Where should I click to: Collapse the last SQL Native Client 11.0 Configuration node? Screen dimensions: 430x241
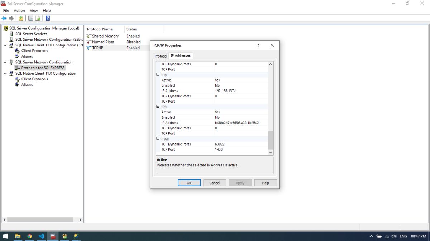tap(5, 74)
